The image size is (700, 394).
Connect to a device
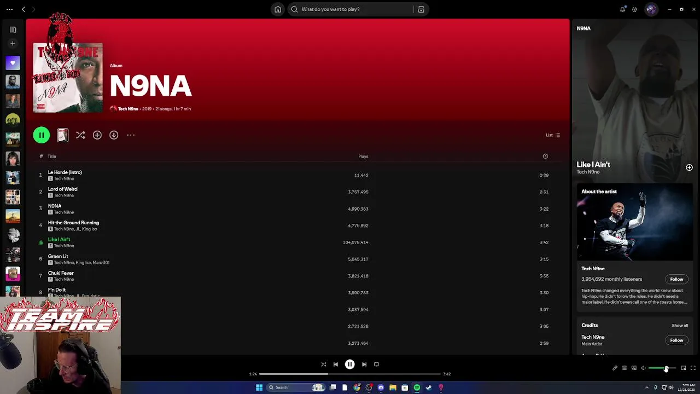coord(634,368)
